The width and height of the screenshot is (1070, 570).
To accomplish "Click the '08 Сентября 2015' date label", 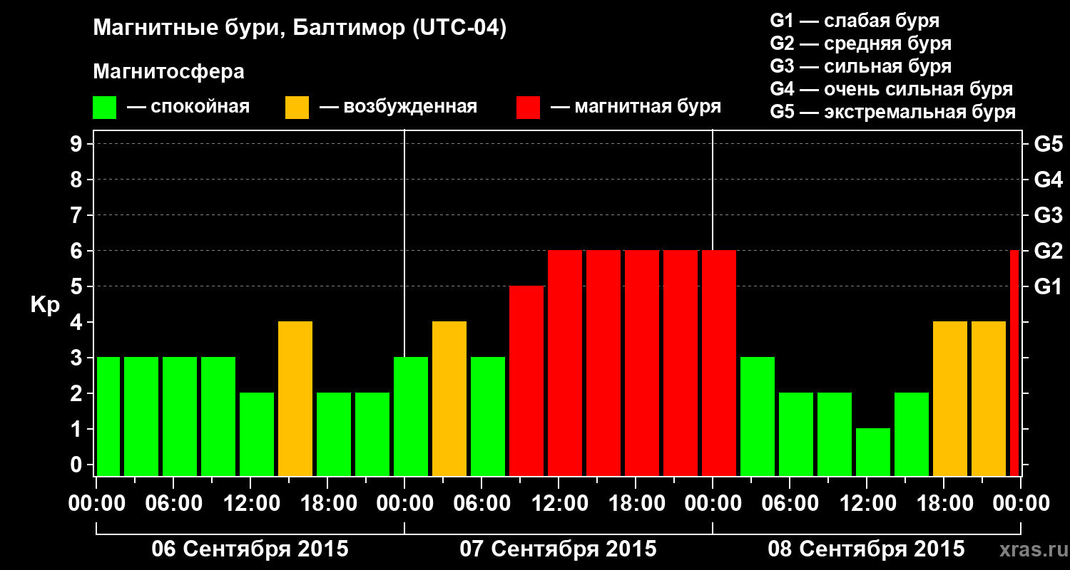I will point(866,549).
